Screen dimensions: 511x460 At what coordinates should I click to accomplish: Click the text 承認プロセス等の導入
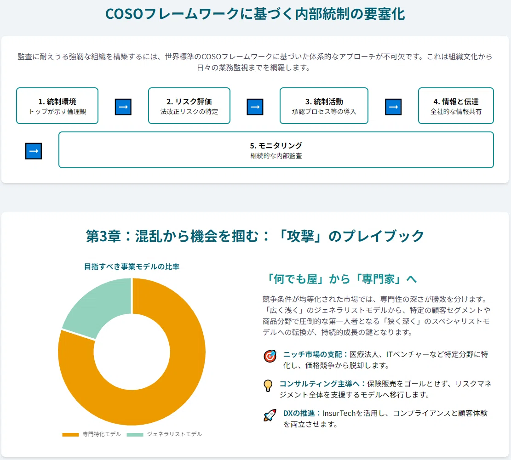324,112
